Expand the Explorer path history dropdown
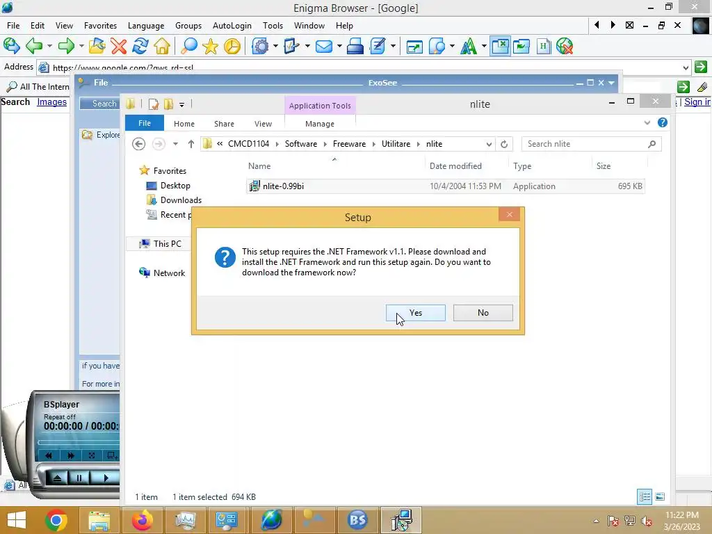 pos(489,144)
